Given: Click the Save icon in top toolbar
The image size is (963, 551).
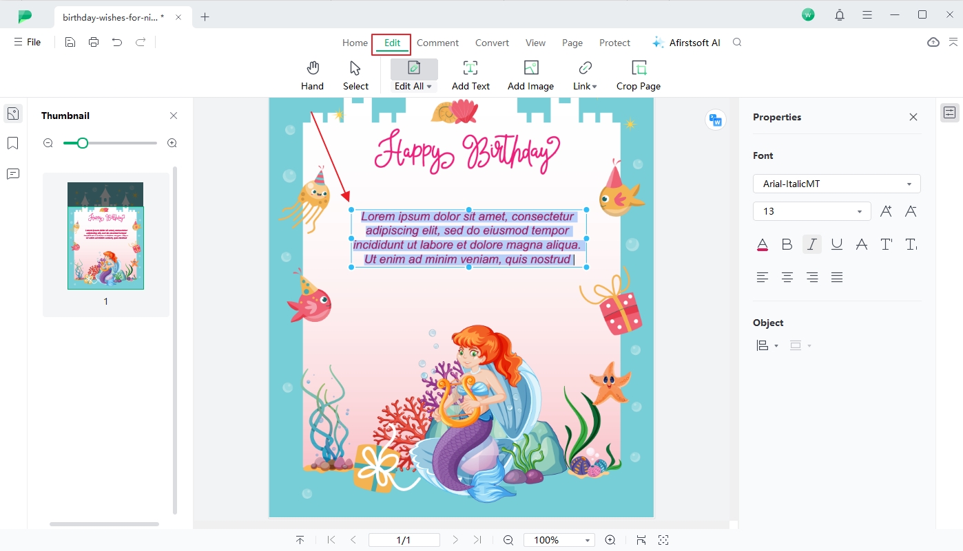Looking at the screenshot, I should [70, 42].
